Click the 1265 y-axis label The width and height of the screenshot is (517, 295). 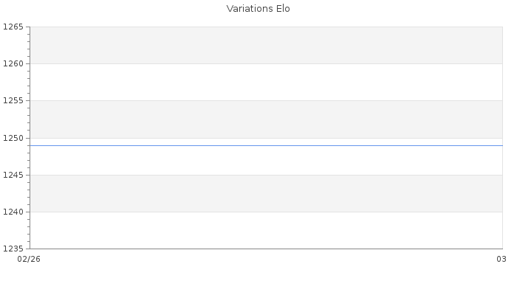click(x=13, y=27)
